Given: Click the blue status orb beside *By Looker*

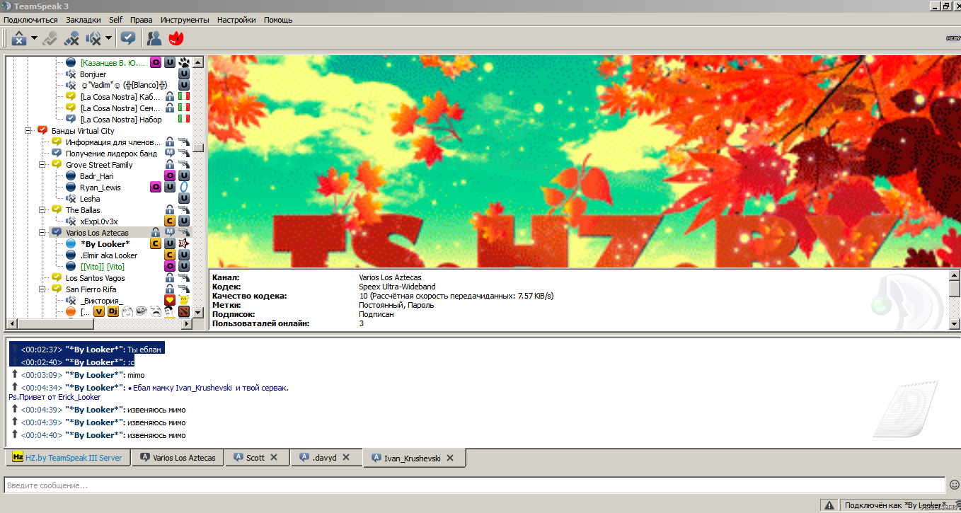Looking at the screenshot, I should (x=71, y=244).
